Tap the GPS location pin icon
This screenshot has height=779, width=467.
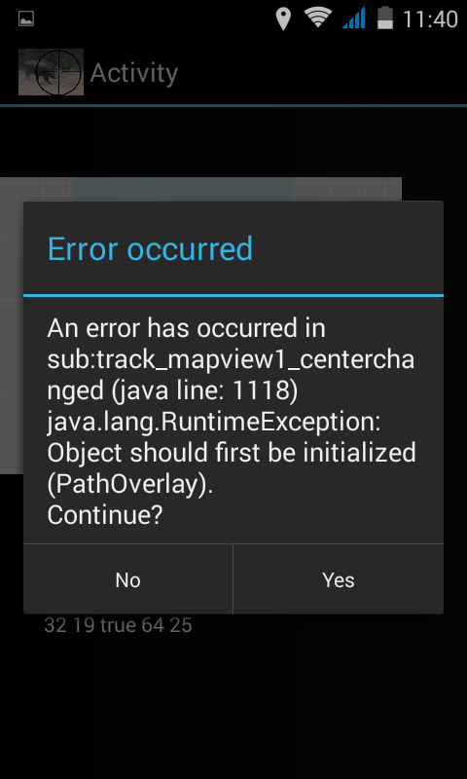point(283,19)
